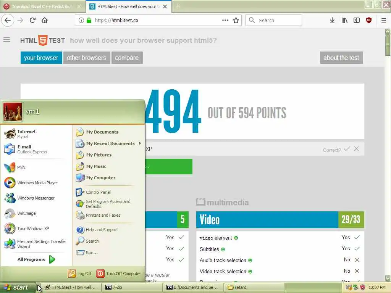Expand All Programs list
391x293 pixels.
(x=36, y=259)
